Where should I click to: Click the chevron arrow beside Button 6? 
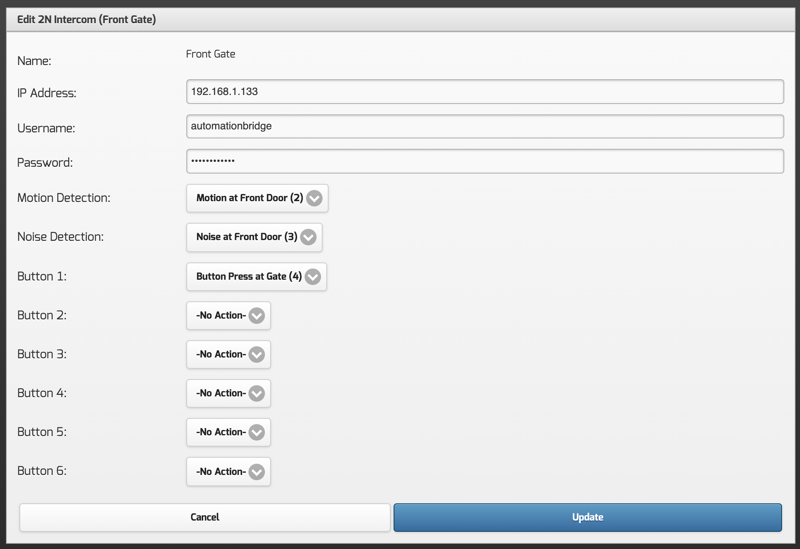point(257,472)
